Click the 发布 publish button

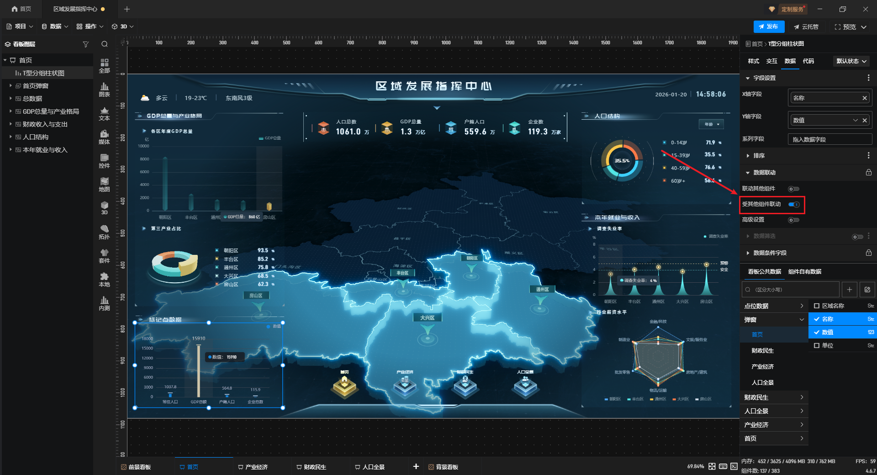[x=769, y=26]
